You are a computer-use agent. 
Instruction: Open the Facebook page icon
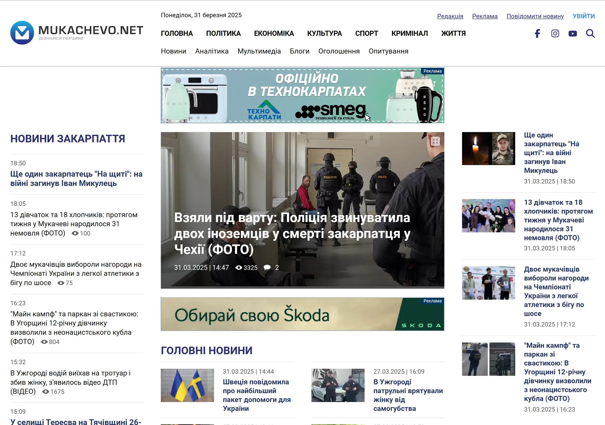tap(537, 33)
